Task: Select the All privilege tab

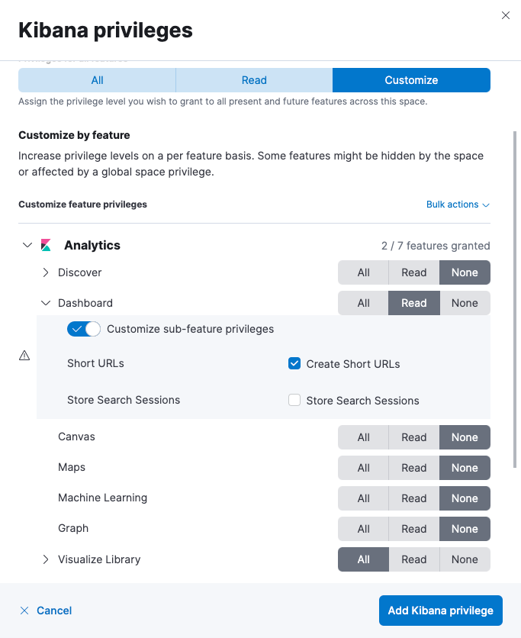Action: 97,79
